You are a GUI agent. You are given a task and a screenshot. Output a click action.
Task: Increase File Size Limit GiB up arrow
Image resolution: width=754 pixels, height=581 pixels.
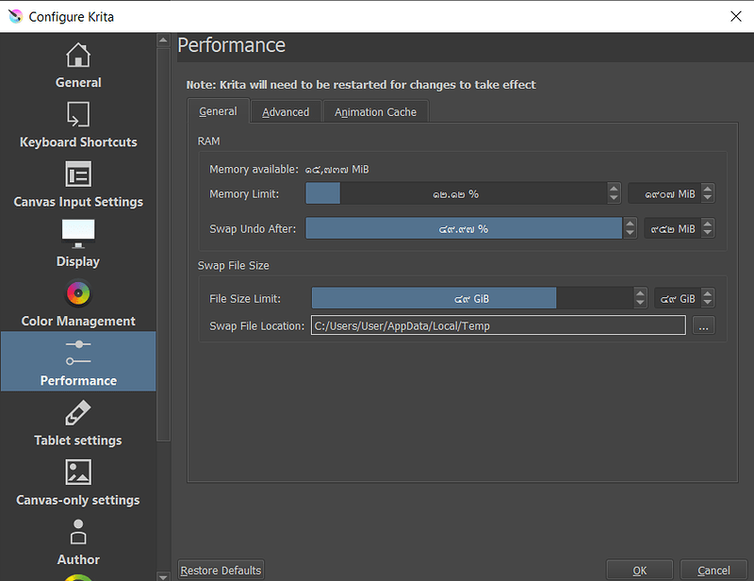point(708,292)
